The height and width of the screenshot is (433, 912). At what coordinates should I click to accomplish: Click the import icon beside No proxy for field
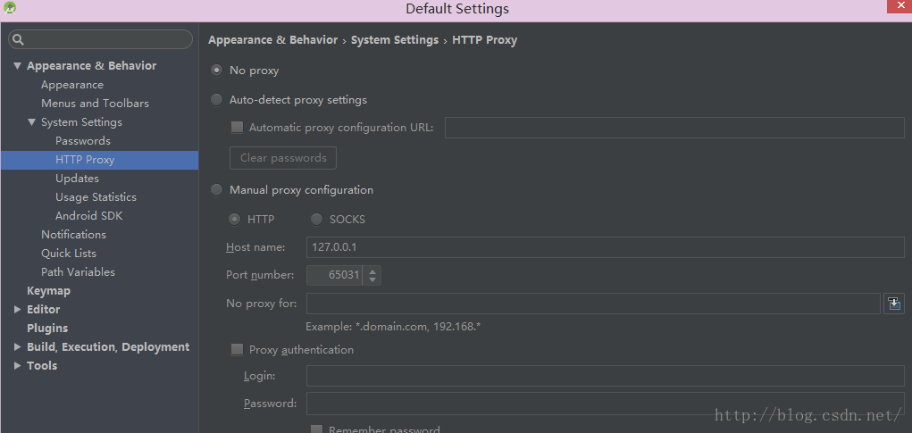pos(894,304)
